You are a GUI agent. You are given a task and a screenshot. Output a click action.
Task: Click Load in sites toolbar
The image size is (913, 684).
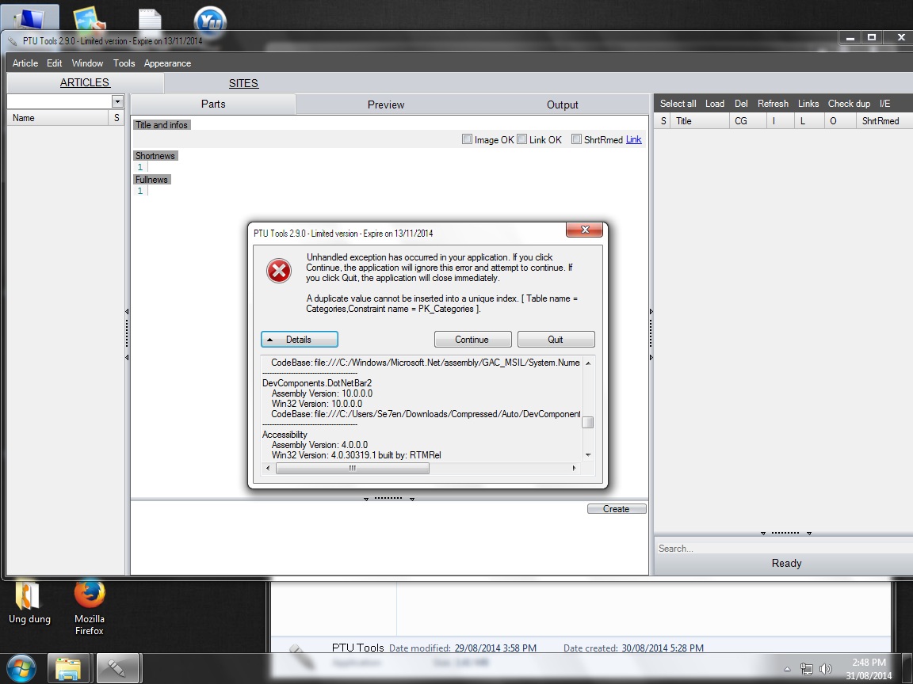[x=714, y=104]
